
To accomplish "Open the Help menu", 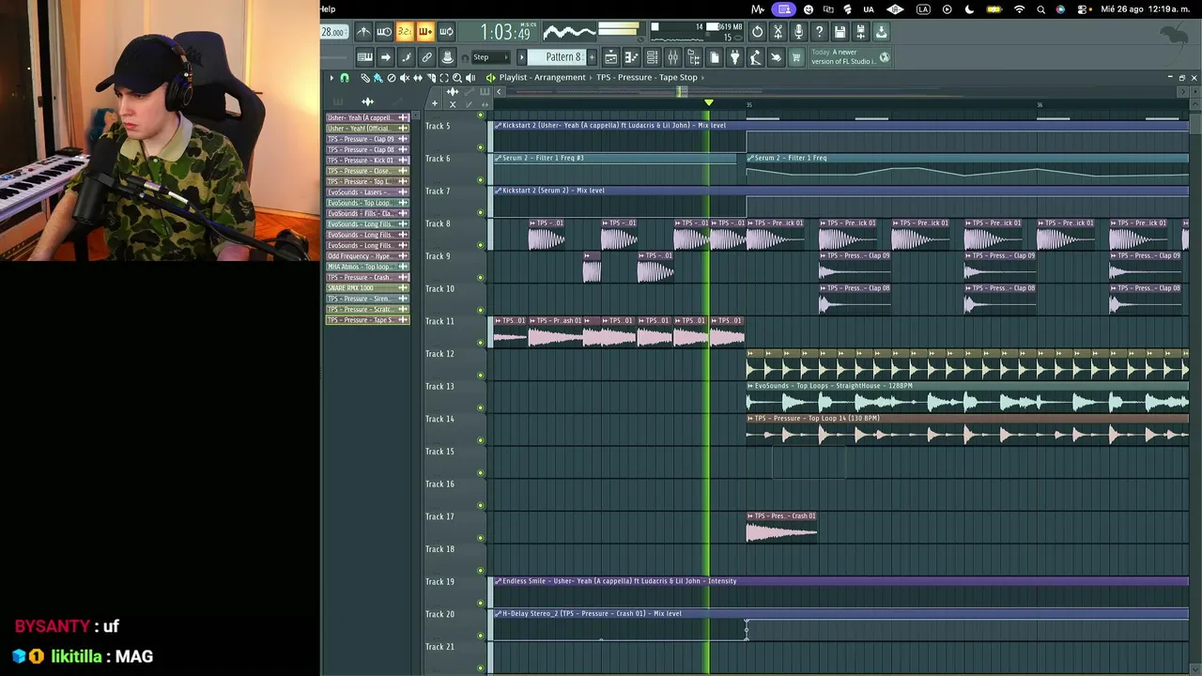I will pos(328,9).
